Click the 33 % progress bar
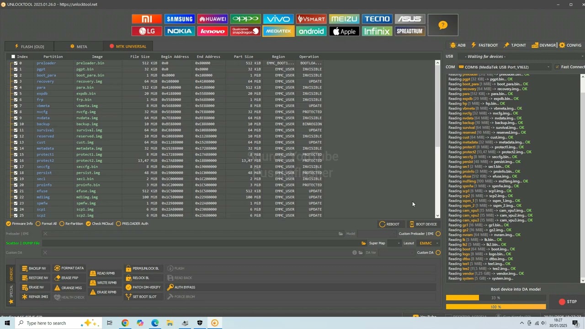 point(496,298)
